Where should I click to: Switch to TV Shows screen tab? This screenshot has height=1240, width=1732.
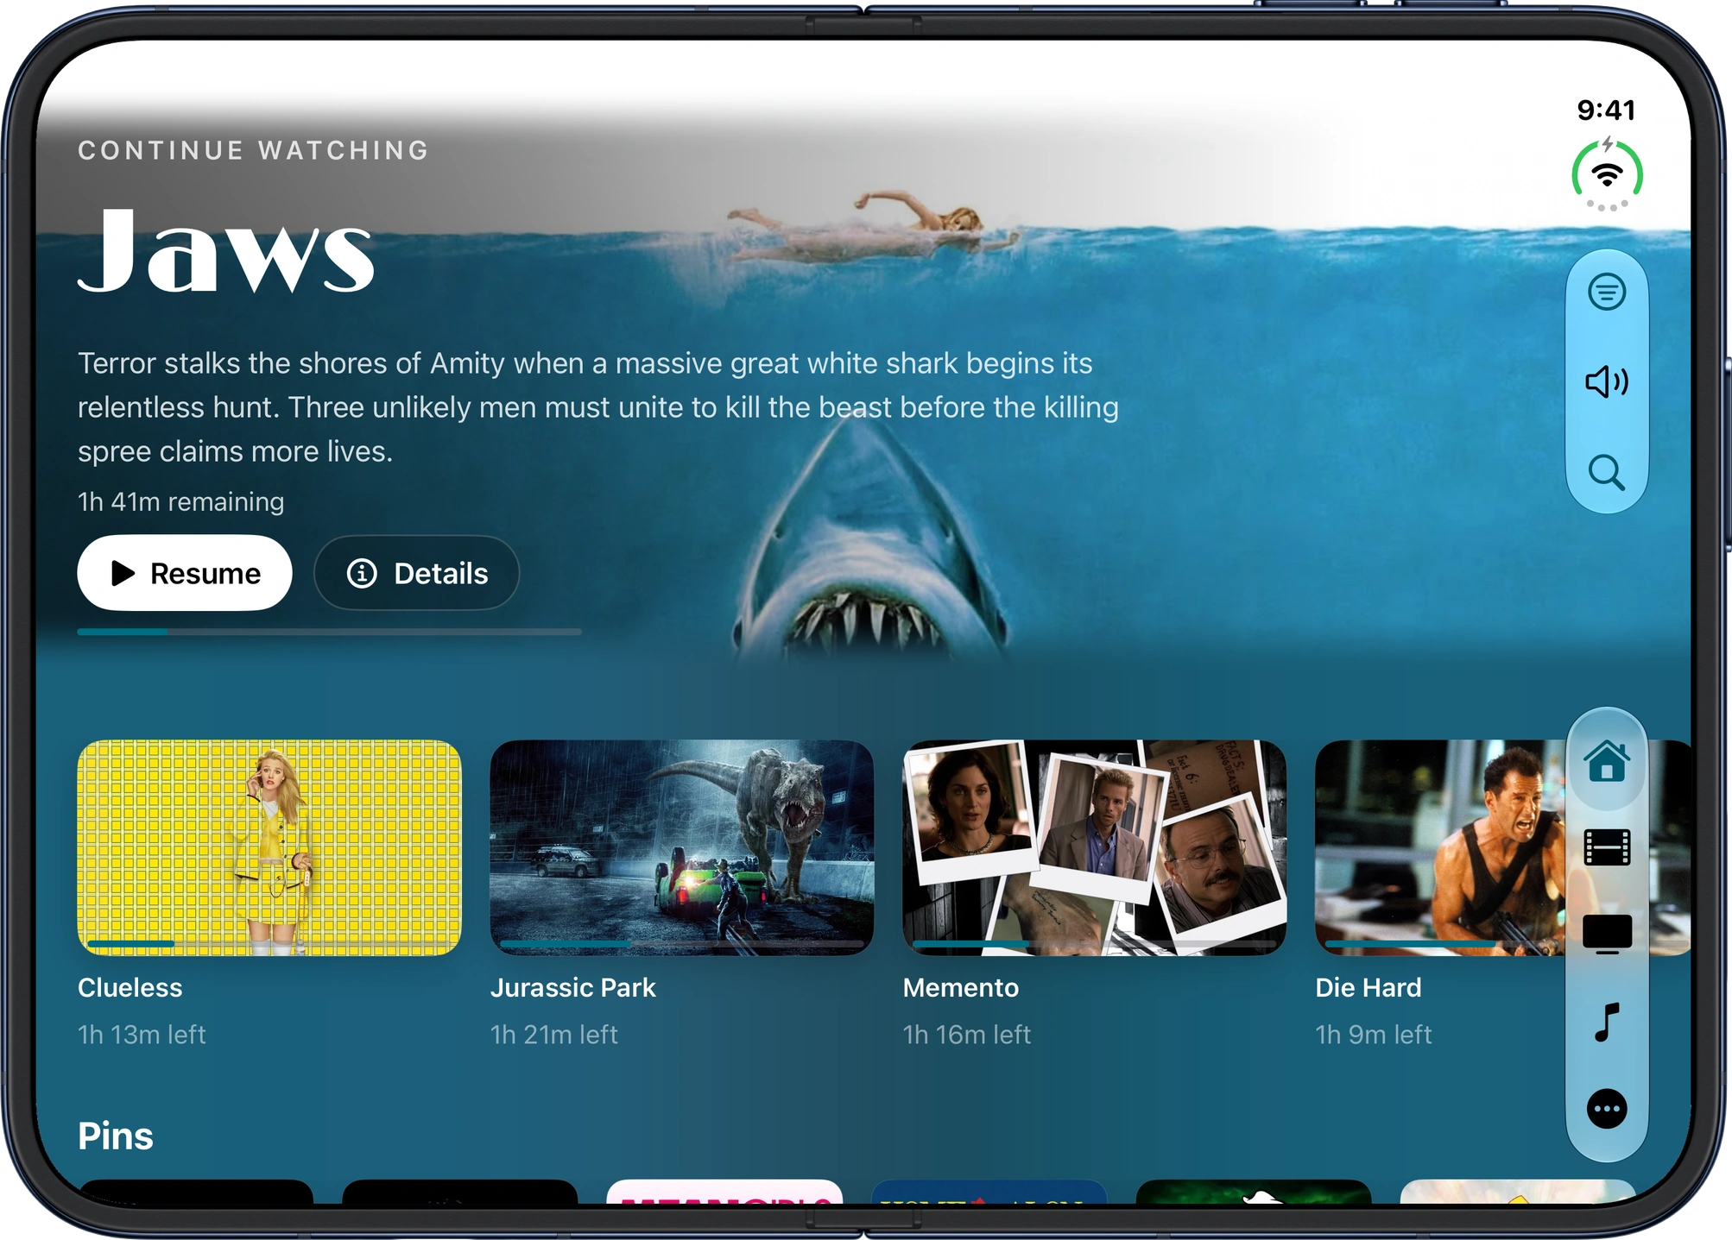click(x=1606, y=935)
